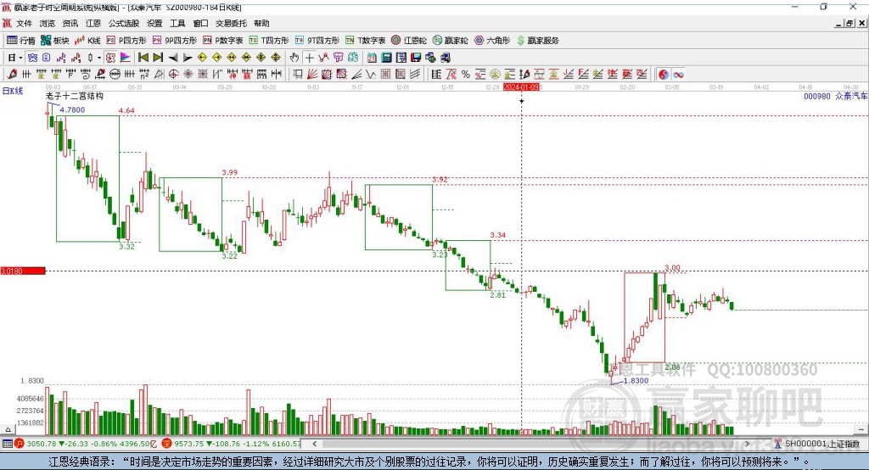This screenshot has width=869, height=470.
Task: Open the 六角形 hexagon tool
Action: [x=492, y=41]
